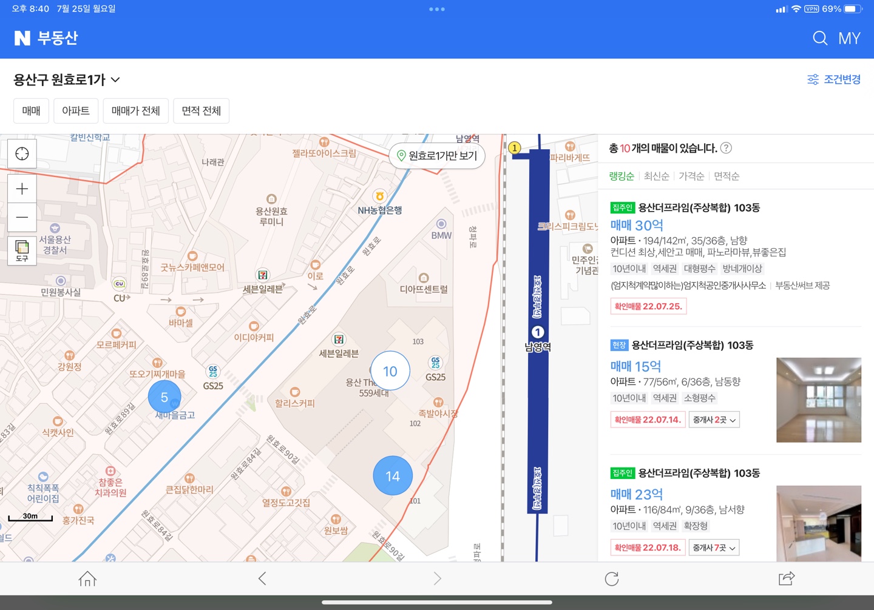Tap the CU convenience store icon

120,284
